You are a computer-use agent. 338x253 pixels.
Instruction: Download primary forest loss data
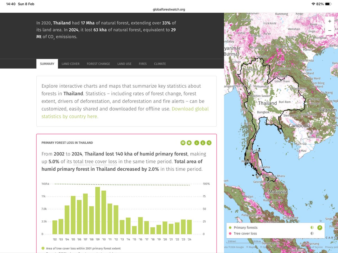tap(197, 143)
